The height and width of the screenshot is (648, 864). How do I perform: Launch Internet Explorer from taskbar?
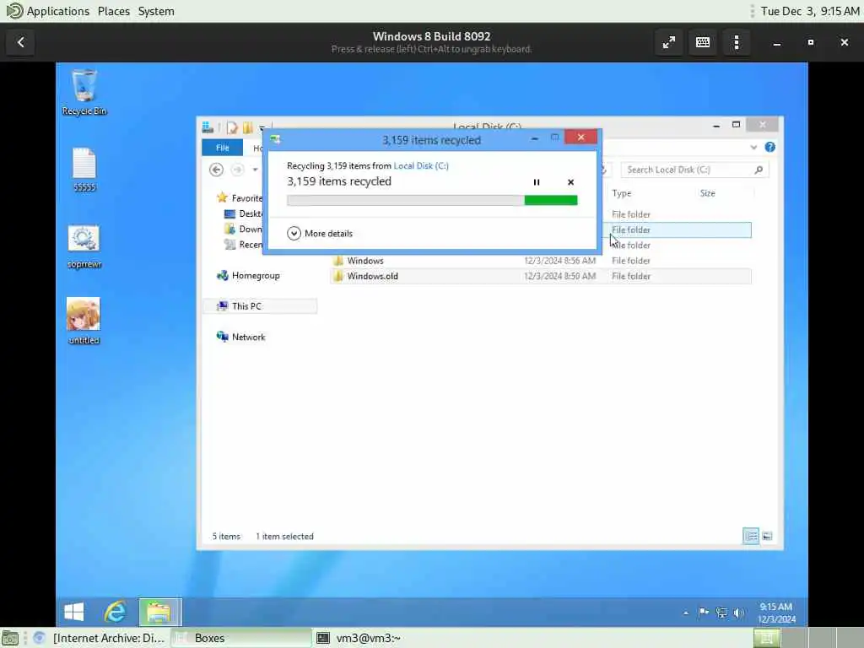pyautogui.click(x=115, y=612)
